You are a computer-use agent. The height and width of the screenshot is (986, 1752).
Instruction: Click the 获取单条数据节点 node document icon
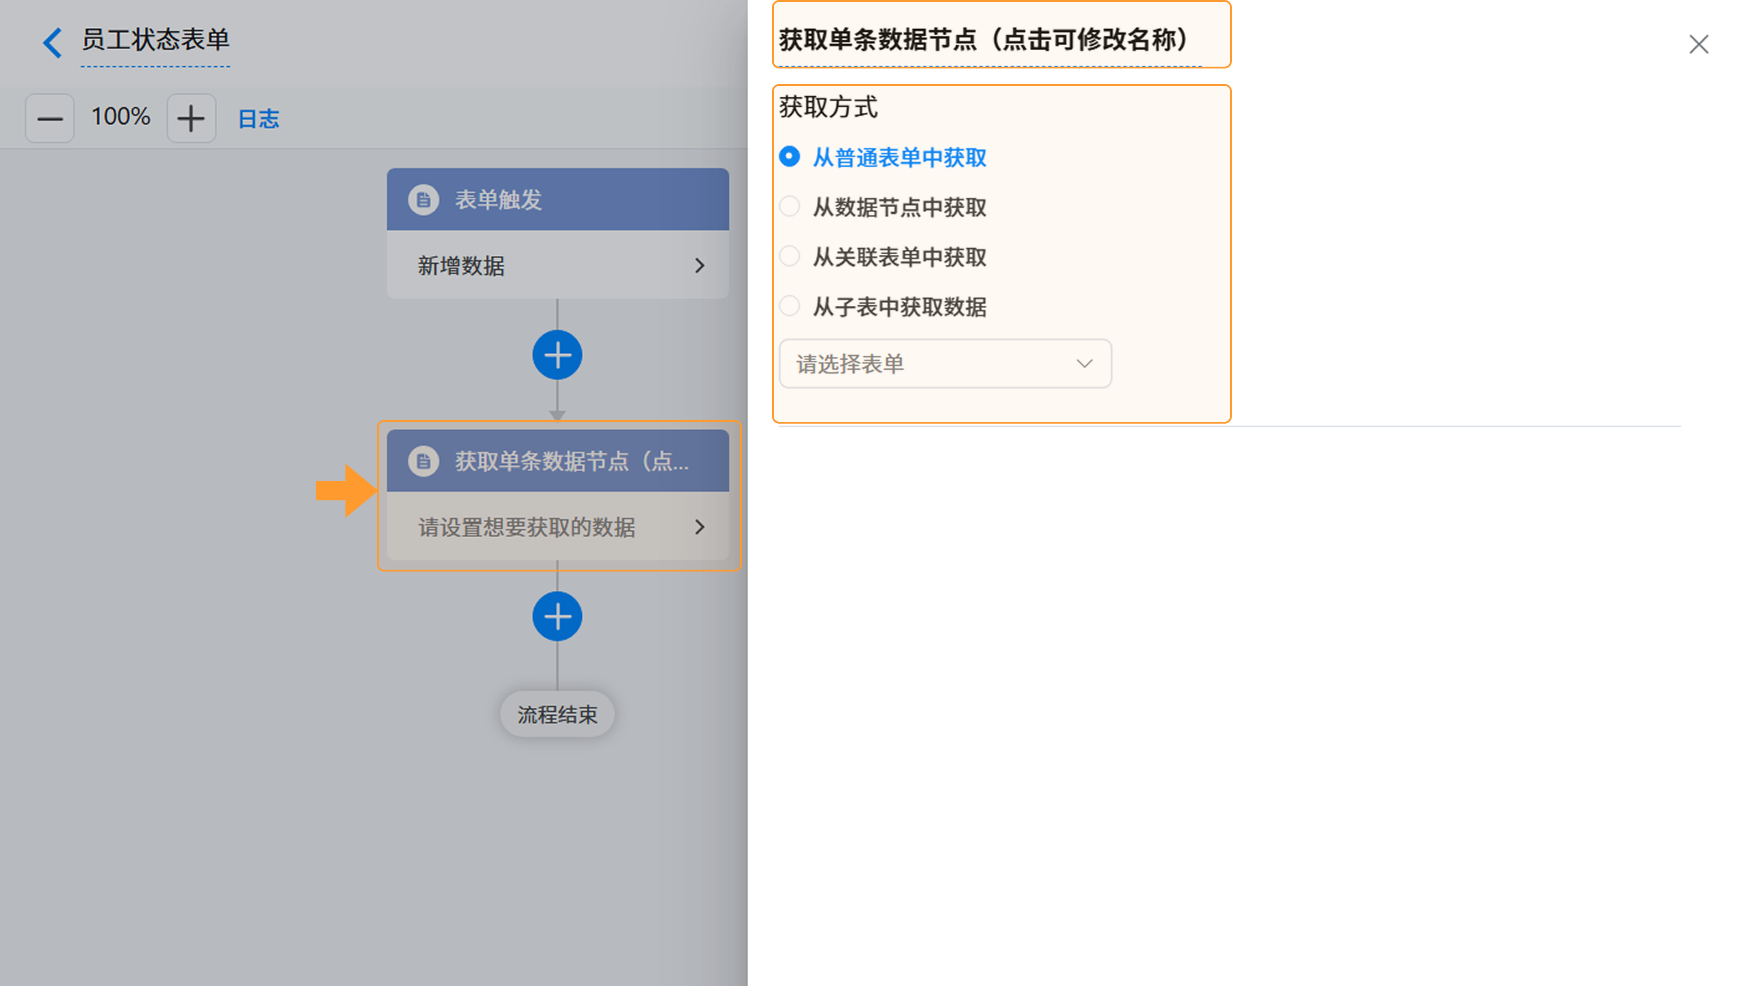click(424, 462)
